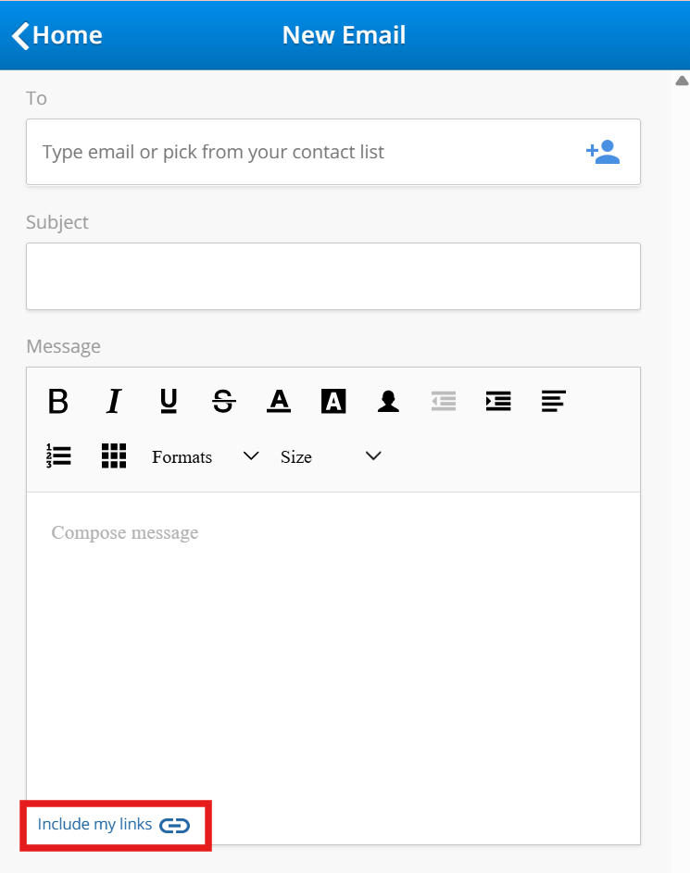Toggle bold formatting

58,401
